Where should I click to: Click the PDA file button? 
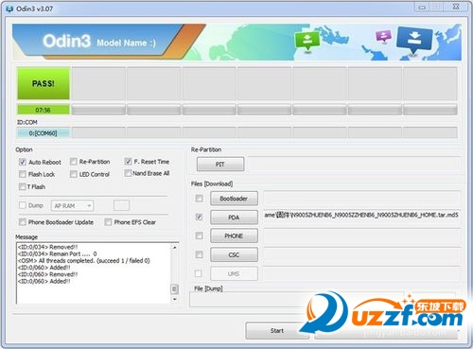coord(234,218)
